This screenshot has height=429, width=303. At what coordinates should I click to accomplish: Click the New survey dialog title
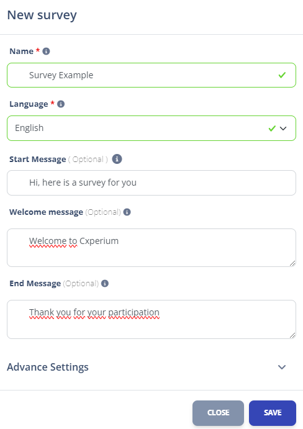coord(42,16)
